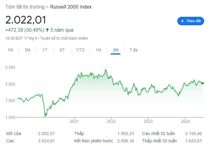Click the underlined 5N tab

[116, 50]
